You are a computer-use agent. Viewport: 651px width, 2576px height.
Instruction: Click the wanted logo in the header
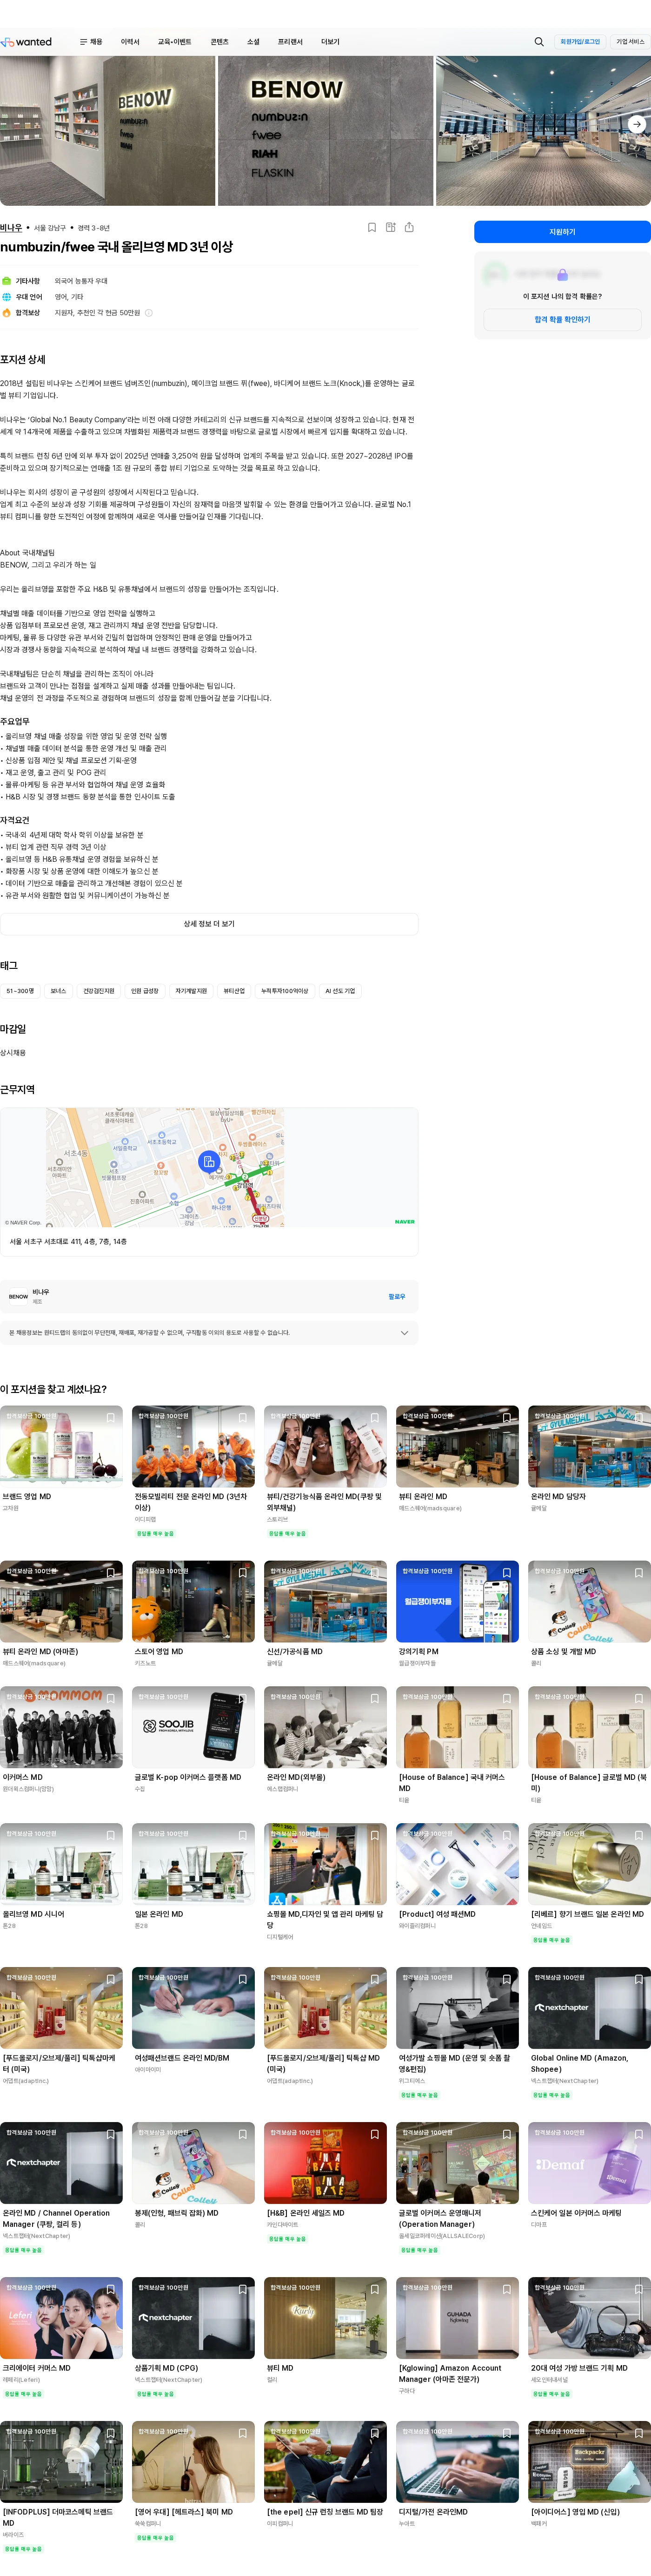26,42
